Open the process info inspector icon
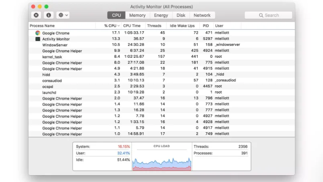 coord(49,15)
